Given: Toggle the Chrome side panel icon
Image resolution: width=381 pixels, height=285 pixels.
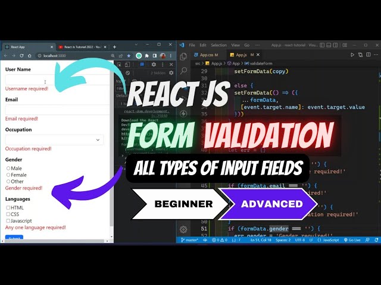Looking at the screenshot, I should click(155, 56).
